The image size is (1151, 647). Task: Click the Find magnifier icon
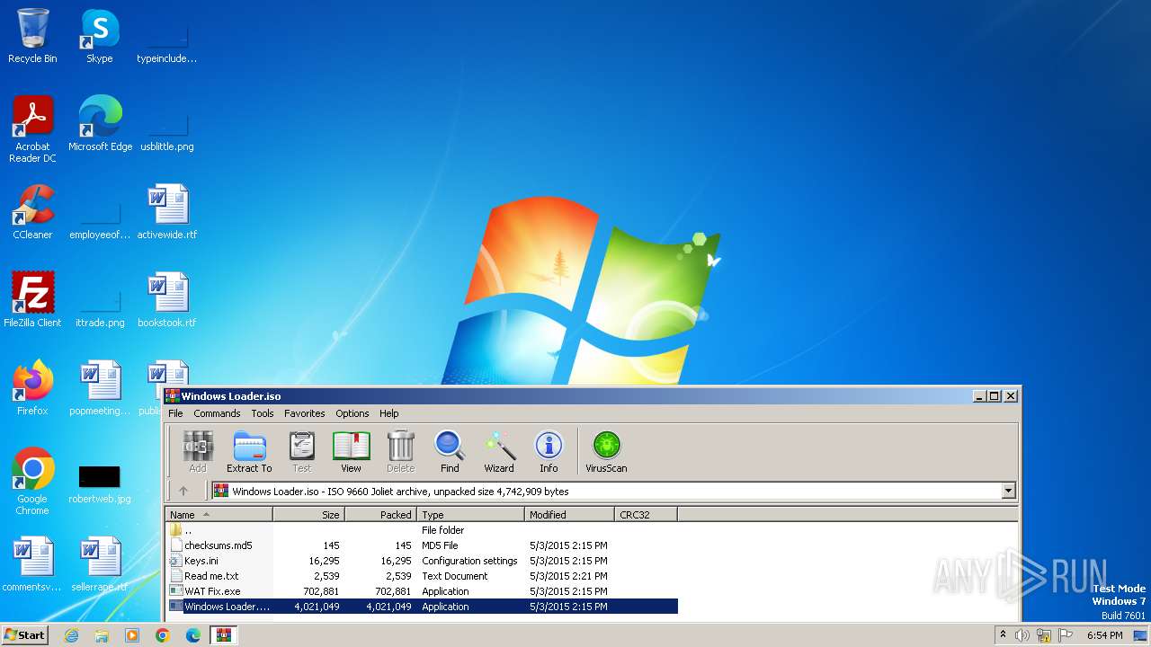point(450,451)
